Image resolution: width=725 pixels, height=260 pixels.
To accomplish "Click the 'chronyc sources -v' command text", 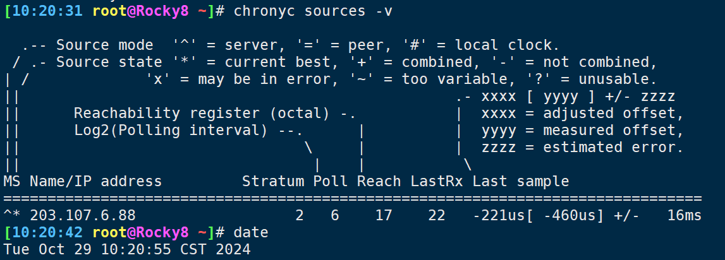I will [x=313, y=11].
